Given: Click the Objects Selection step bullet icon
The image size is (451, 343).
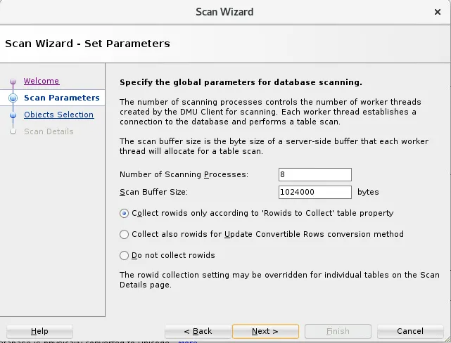Looking at the screenshot, I should point(13,115).
